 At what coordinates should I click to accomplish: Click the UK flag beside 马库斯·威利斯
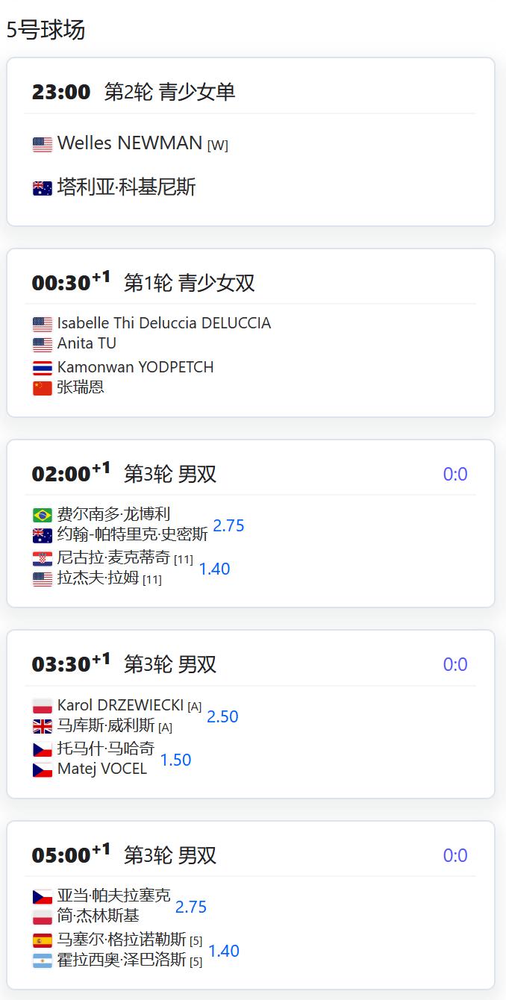(x=43, y=726)
